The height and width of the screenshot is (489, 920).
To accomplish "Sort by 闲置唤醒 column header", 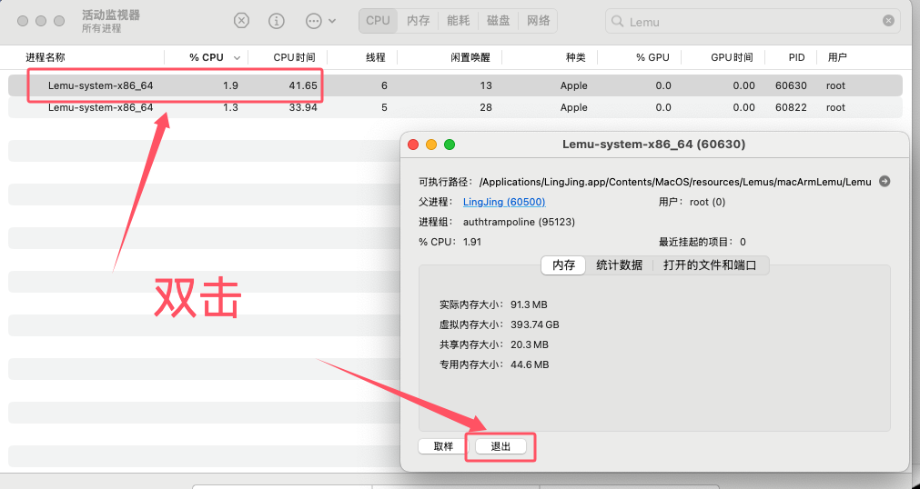I will pyautogui.click(x=470, y=57).
